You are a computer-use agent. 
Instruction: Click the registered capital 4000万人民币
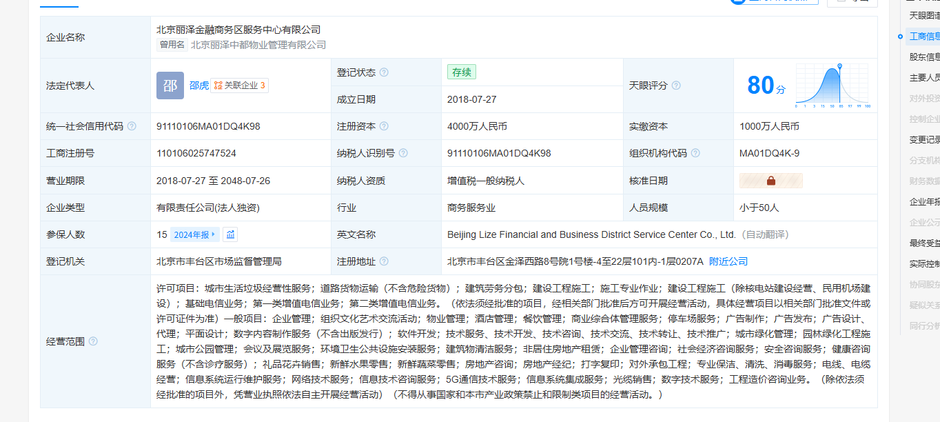(477, 126)
